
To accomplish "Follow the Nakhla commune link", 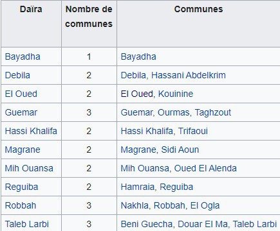I will point(135,205).
